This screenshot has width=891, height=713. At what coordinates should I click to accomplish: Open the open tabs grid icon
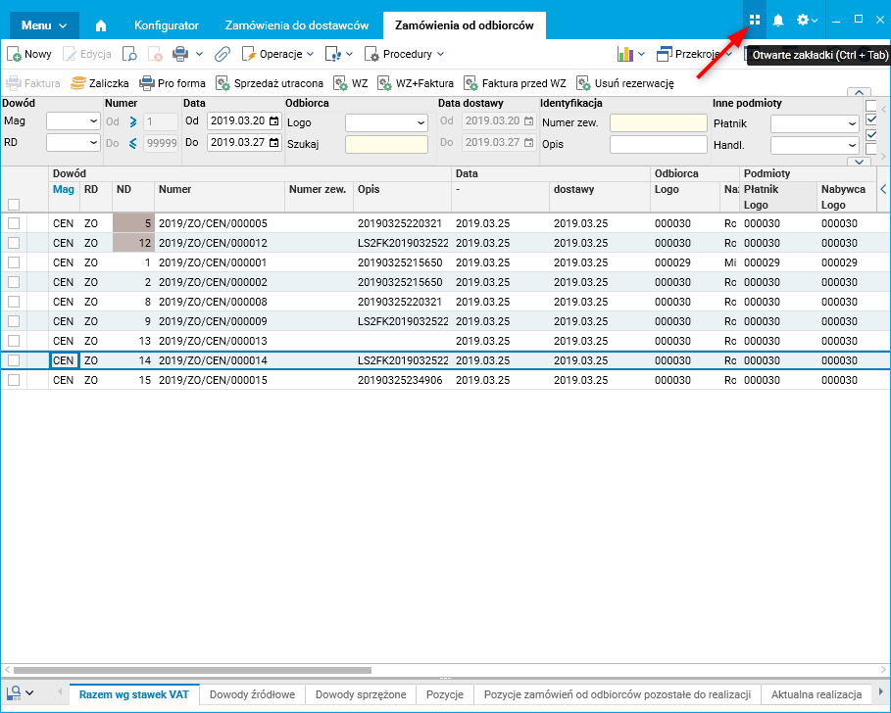tap(754, 20)
